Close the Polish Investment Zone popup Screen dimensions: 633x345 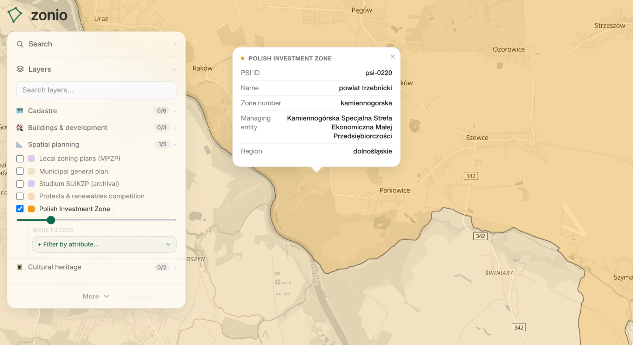tap(393, 57)
